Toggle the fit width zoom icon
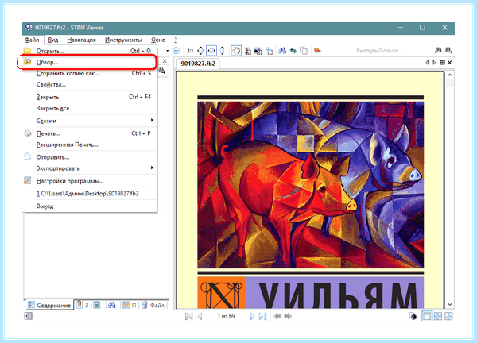This screenshot has height=343, width=477. point(211,51)
